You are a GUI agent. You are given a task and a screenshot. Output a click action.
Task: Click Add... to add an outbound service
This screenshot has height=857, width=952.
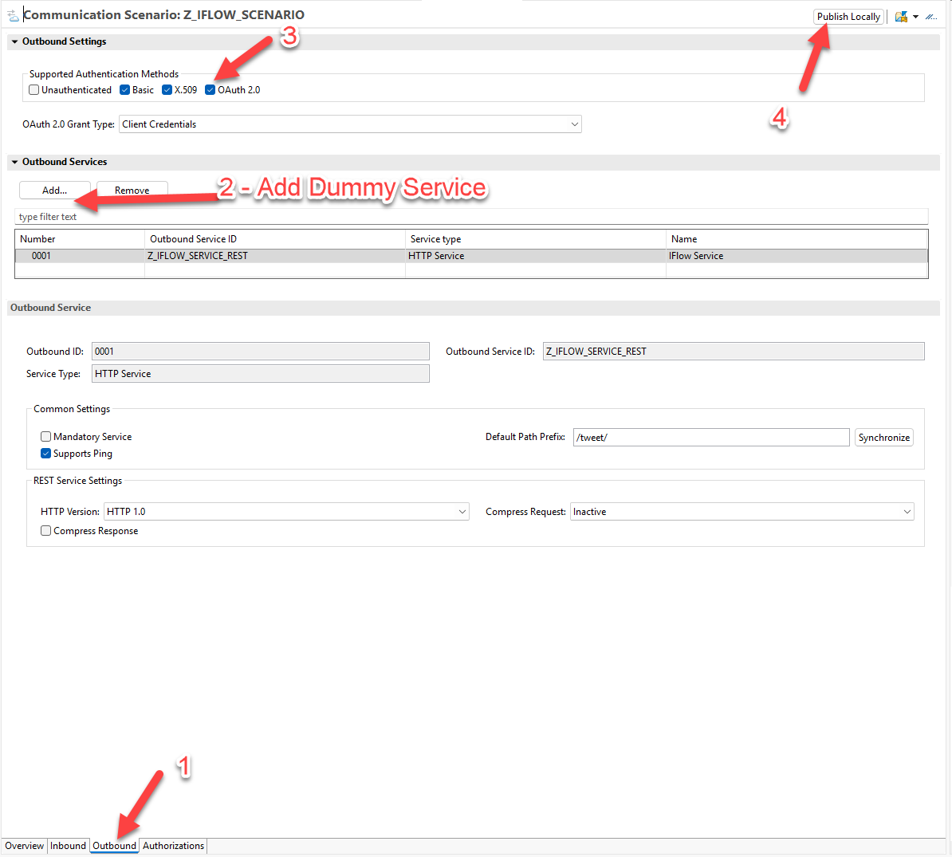54,191
